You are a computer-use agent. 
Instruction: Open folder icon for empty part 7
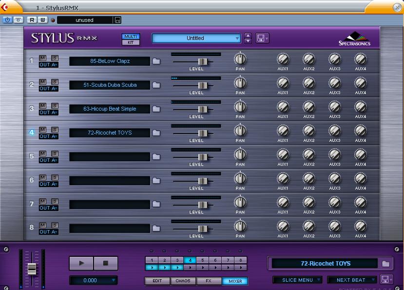tap(156, 204)
